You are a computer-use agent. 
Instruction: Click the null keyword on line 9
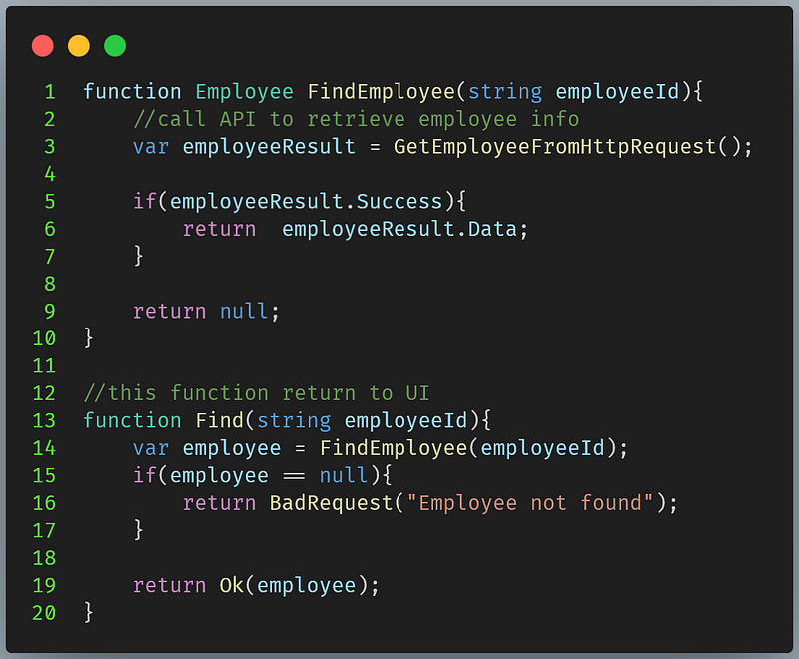pyautogui.click(x=244, y=312)
